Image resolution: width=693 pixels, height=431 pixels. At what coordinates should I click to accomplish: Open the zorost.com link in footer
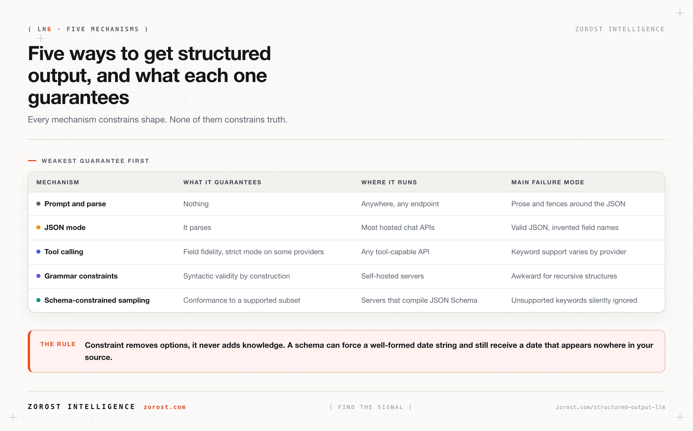click(165, 407)
